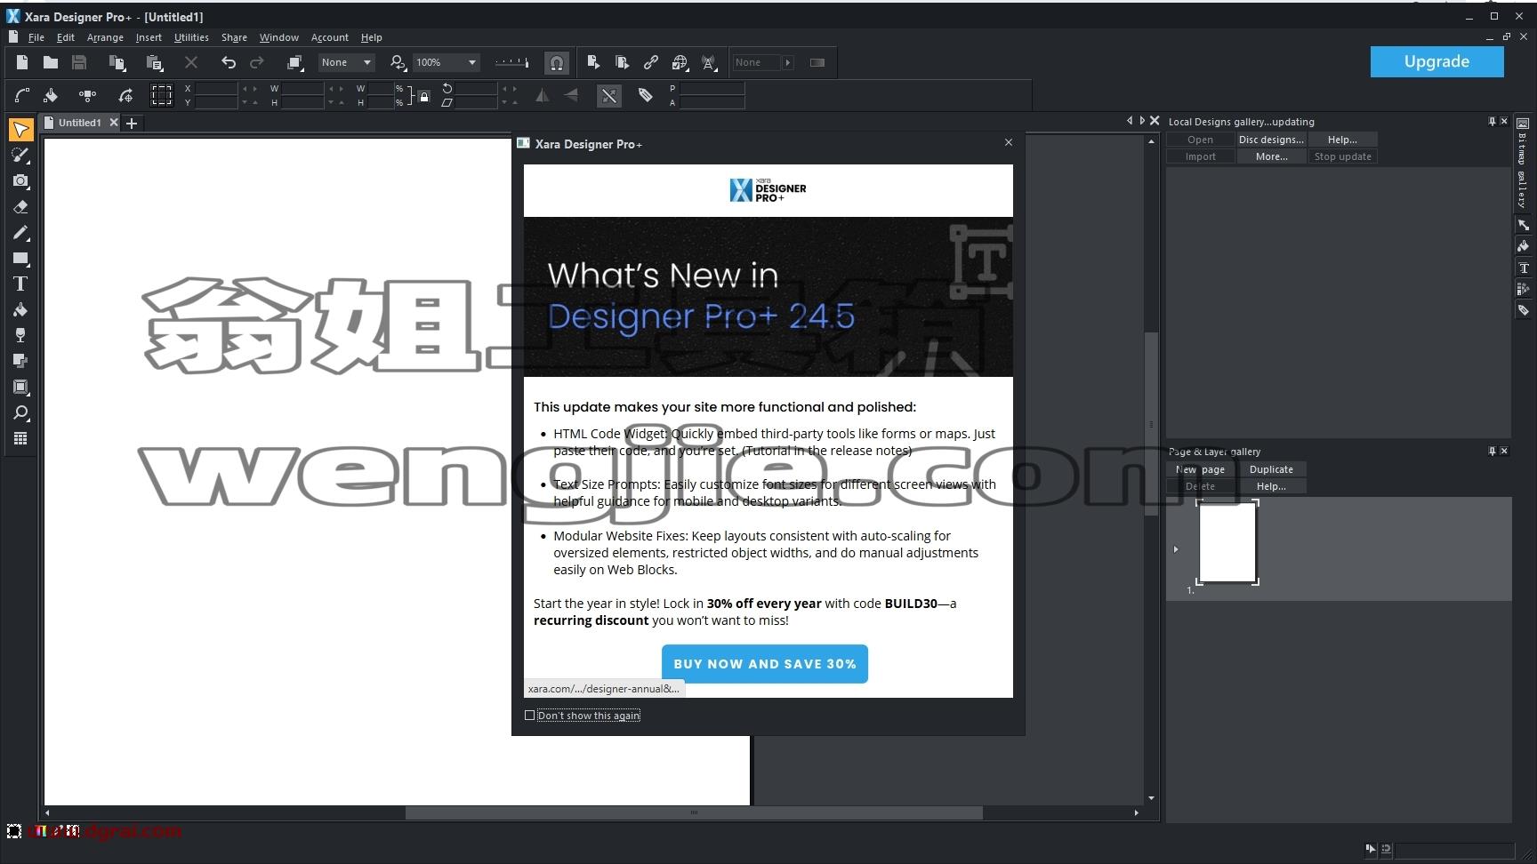Open the File menu
The image size is (1537, 864).
coord(36,37)
